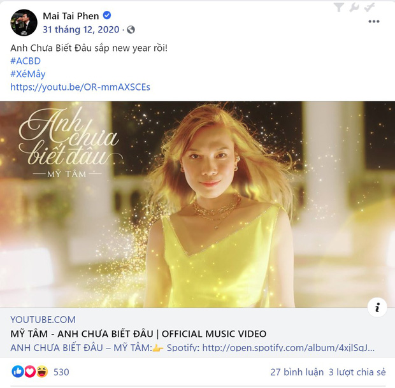Click the post date 31 tháng 12, 2020
The image size is (395, 388).
pos(82,30)
